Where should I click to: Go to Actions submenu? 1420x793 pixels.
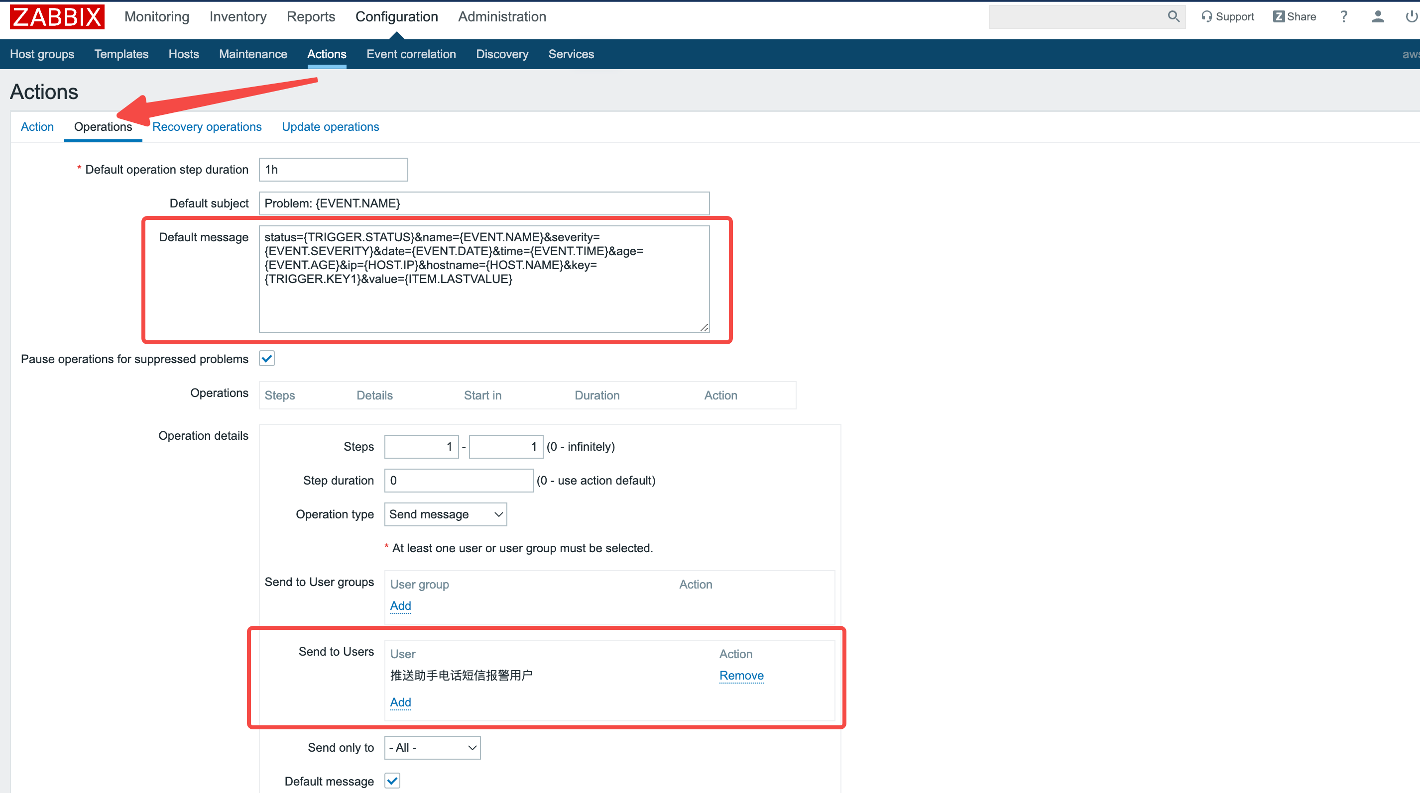click(326, 54)
